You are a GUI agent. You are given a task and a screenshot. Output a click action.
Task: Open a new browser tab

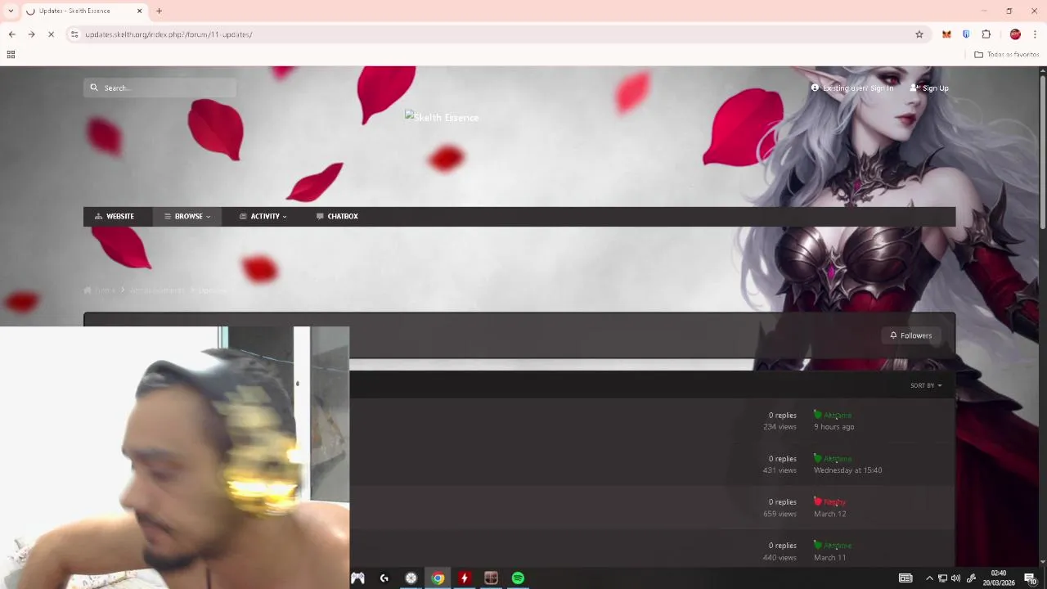[x=159, y=11]
